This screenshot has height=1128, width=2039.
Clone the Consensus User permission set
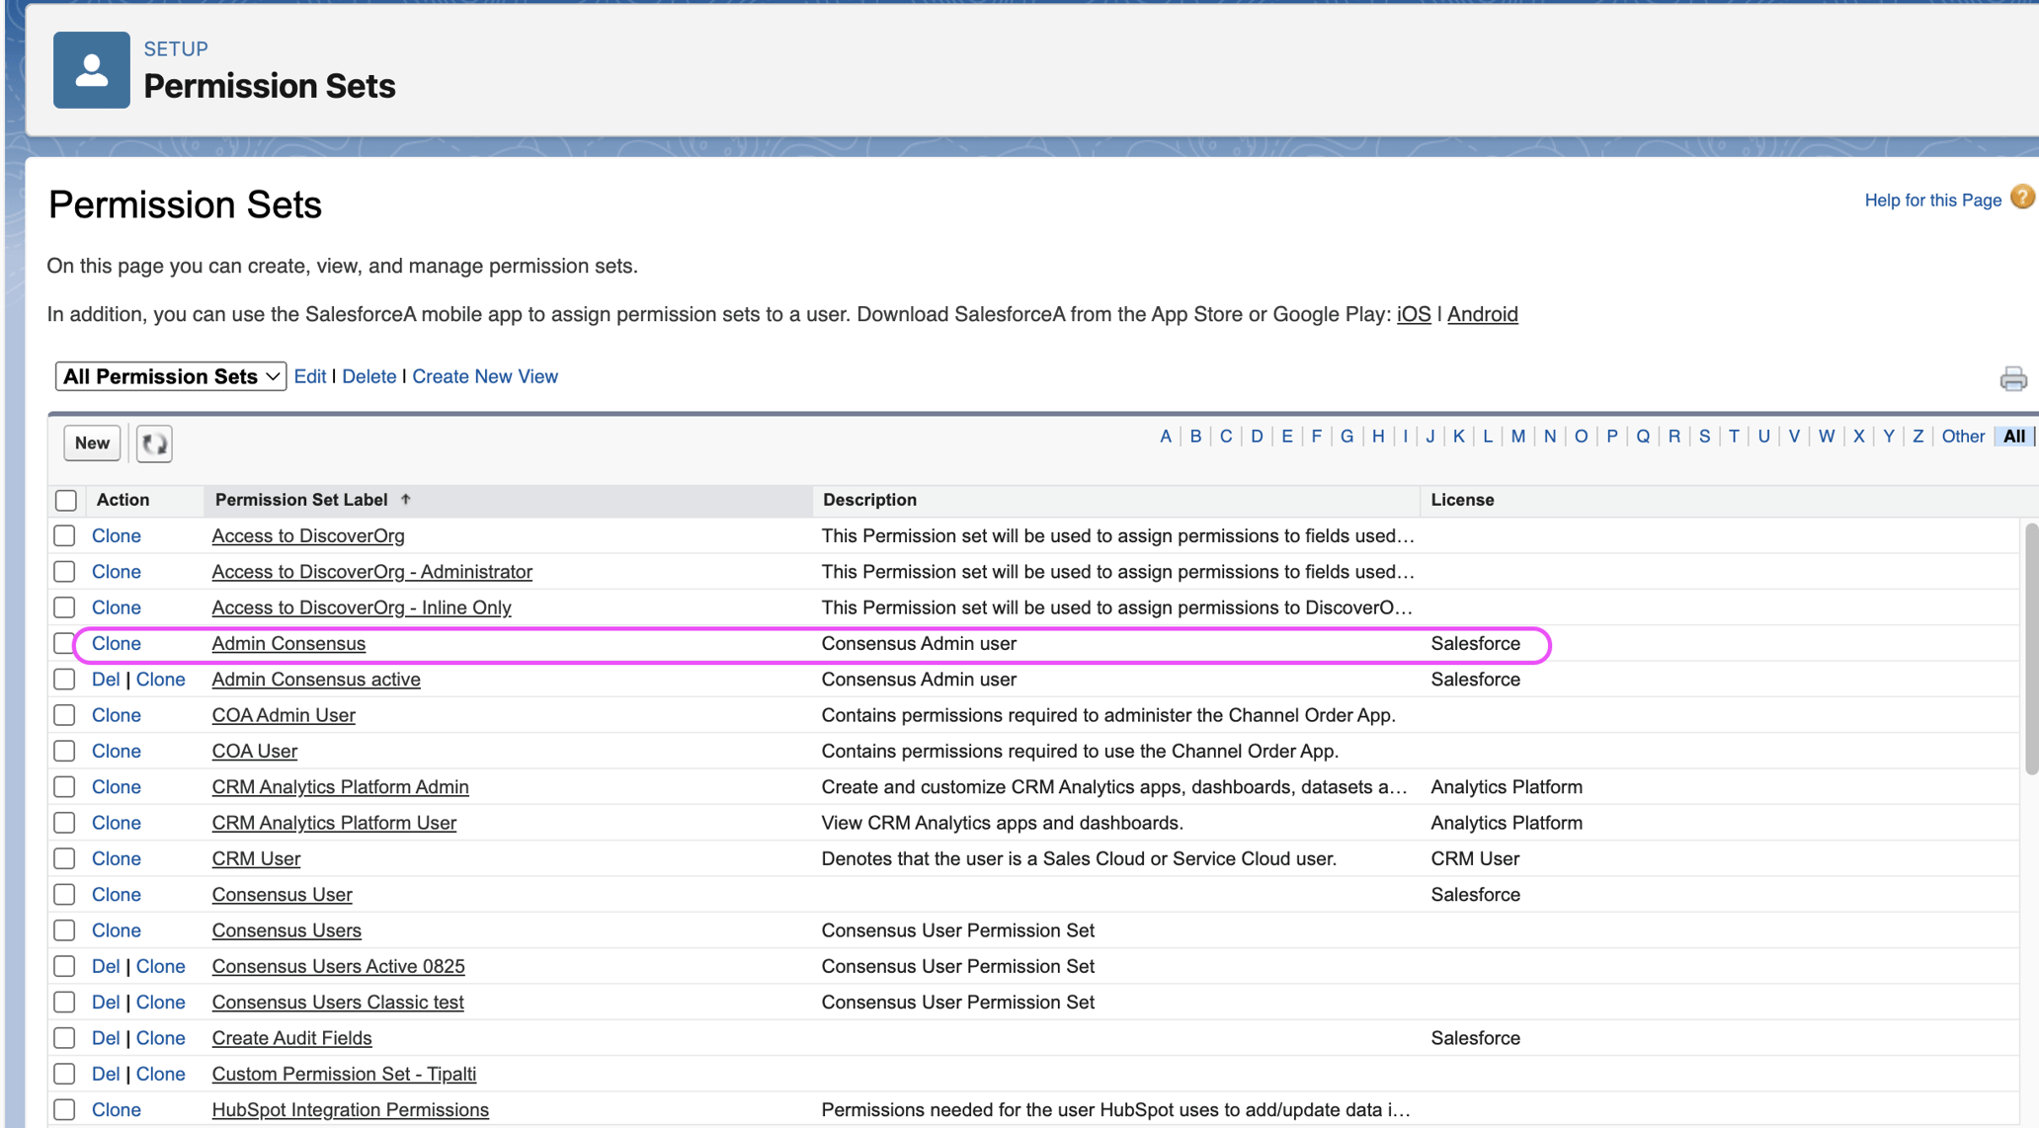tap(116, 894)
